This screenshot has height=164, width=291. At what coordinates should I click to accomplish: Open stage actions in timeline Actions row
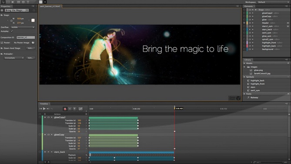coord(86,114)
